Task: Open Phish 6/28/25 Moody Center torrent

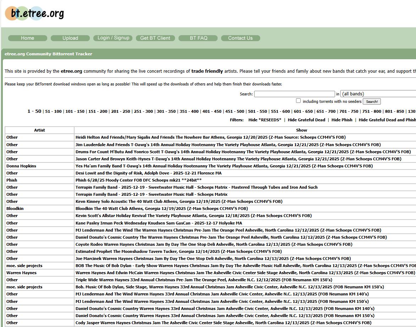Action: pyautogui.click(x=138, y=180)
